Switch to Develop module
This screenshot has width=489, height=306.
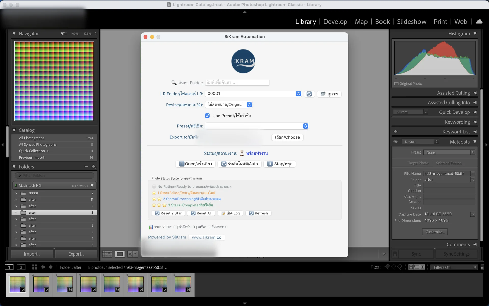coord(335,22)
